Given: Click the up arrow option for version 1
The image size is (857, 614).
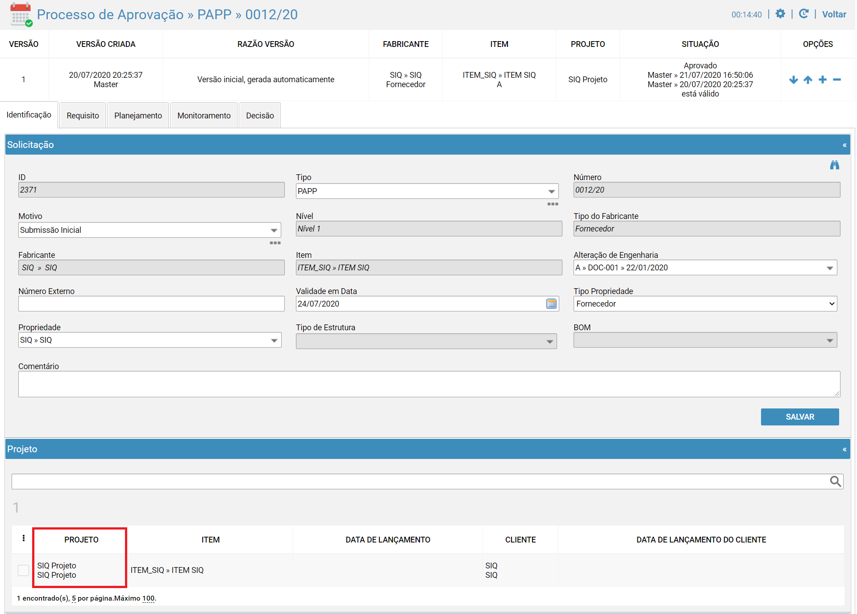Looking at the screenshot, I should (x=808, y=80).
